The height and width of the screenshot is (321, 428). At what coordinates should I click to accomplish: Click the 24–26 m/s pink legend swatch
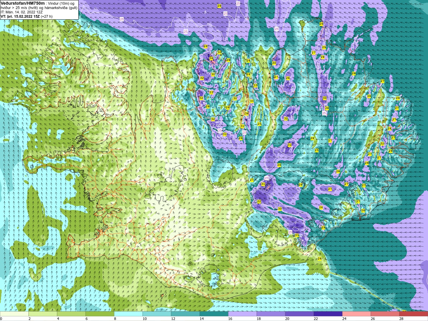click(x=357, y=314)
